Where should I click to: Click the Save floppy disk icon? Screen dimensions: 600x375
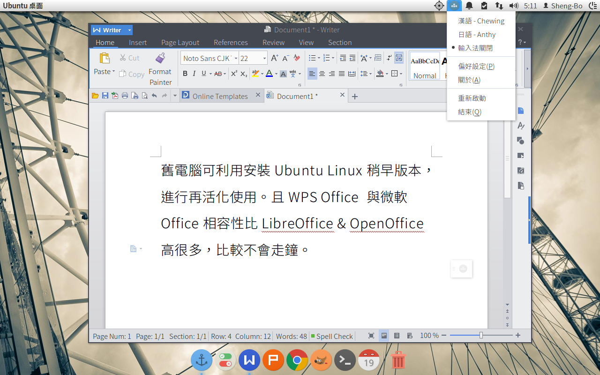pyautogui.click(x=105, y=96)
